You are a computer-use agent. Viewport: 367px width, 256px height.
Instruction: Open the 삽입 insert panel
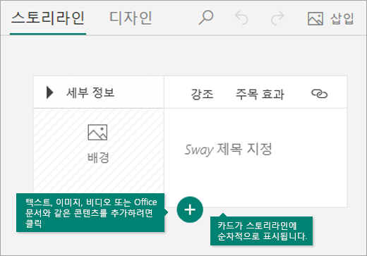[x=331, y=18]
